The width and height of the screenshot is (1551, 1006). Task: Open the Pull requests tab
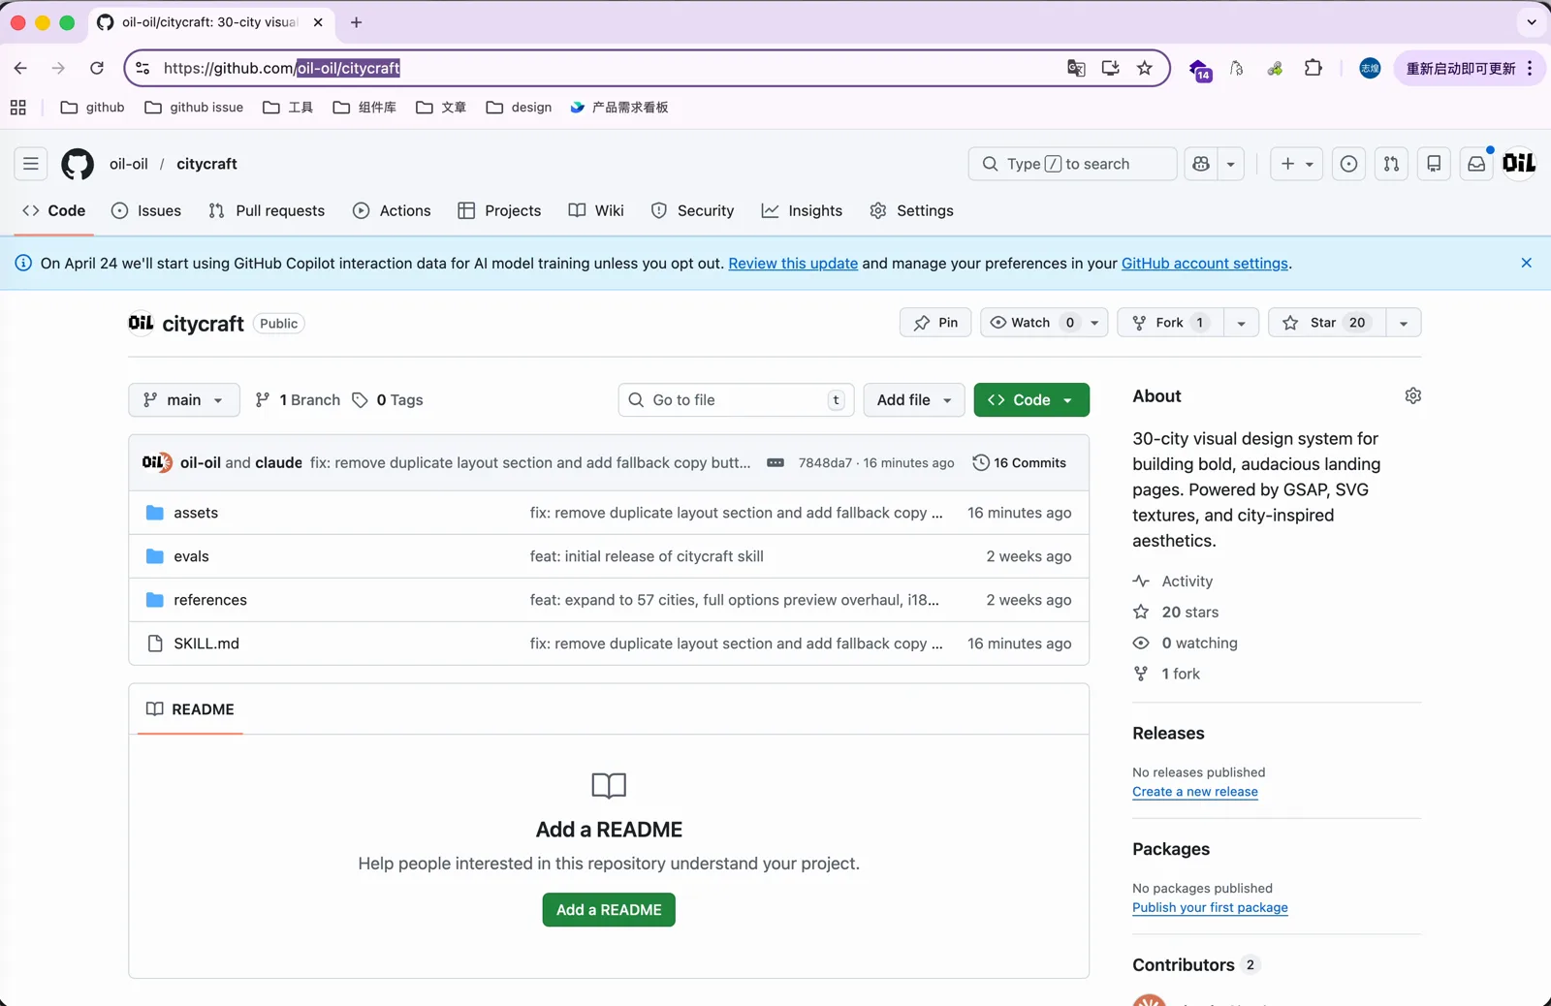(x=267, y=210)
